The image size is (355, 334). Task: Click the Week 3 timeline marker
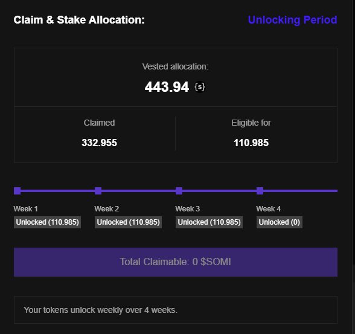(179, 191)
